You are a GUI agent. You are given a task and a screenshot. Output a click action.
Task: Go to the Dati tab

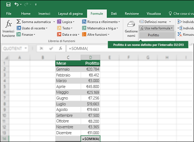pos(114,14)
